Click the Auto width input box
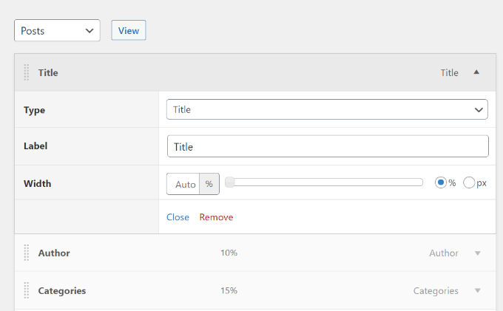The height and width of the screenshot is (311, 503). [x=184, y=184]
